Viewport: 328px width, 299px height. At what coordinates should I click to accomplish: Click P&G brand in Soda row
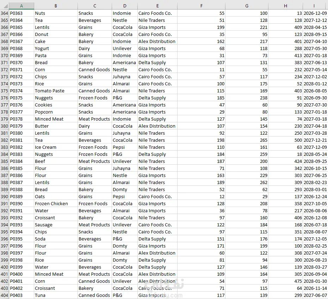tap(125, 239)
